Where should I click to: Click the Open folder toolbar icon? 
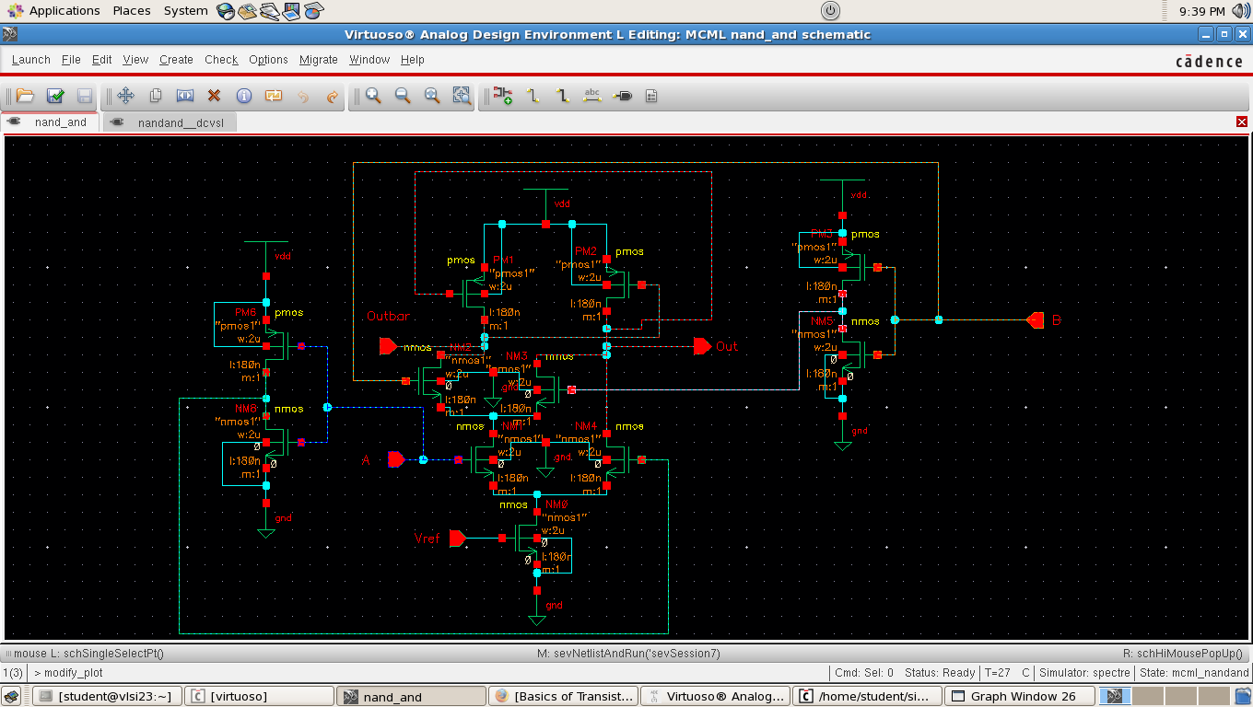click(x=25, y=96)
